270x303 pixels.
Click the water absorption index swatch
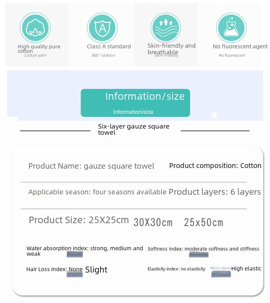coord(75,254)
